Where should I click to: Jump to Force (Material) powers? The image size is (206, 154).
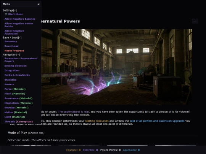[15, 89]
